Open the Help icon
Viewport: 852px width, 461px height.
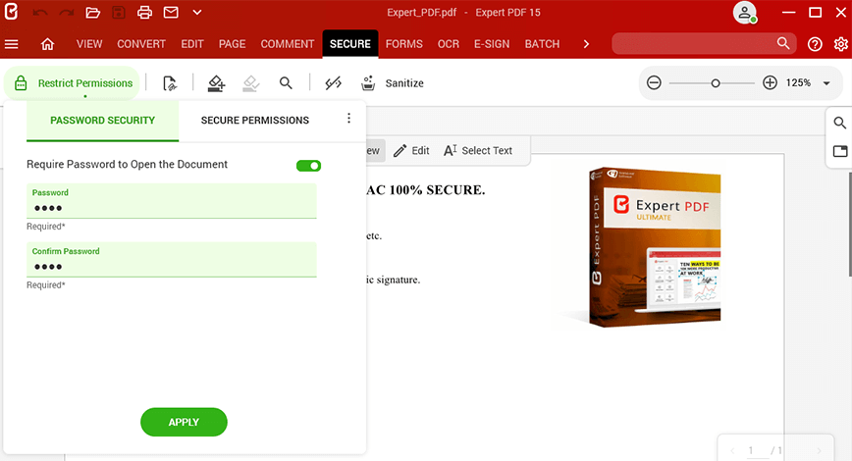[815, 44]
